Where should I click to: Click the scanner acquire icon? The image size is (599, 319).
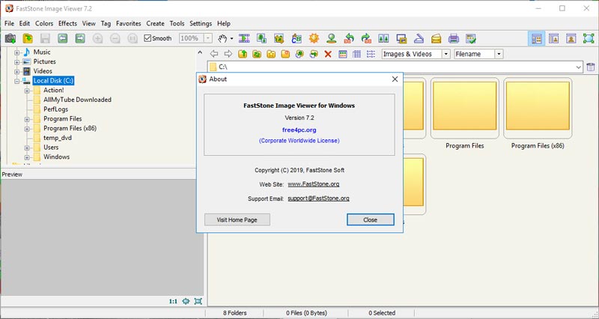(419, 38)
